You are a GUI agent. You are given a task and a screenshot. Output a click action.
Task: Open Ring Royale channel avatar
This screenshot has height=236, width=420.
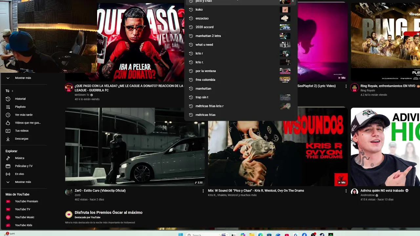tap(354, 88)
